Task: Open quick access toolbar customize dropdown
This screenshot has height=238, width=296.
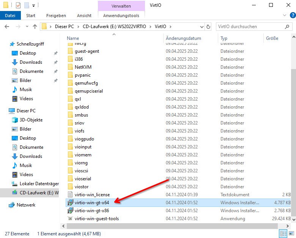Action: tap(34, 6)
